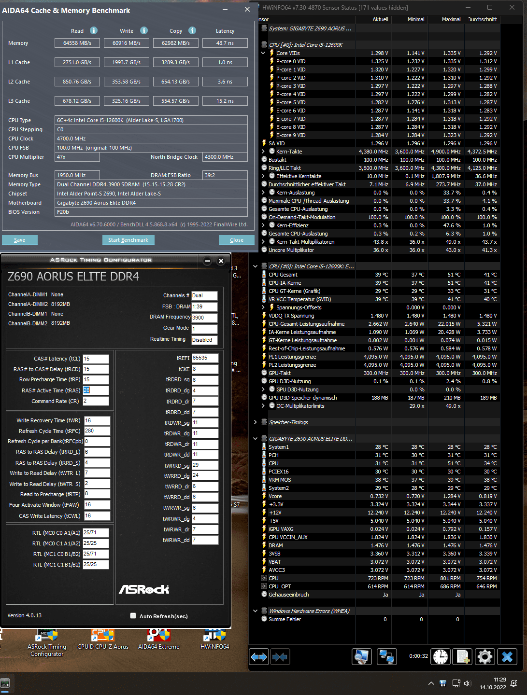Open network tray icon

(456, 683)
